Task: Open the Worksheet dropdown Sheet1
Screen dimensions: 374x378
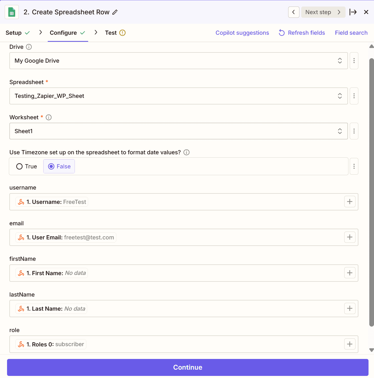Action: (179, 131)
